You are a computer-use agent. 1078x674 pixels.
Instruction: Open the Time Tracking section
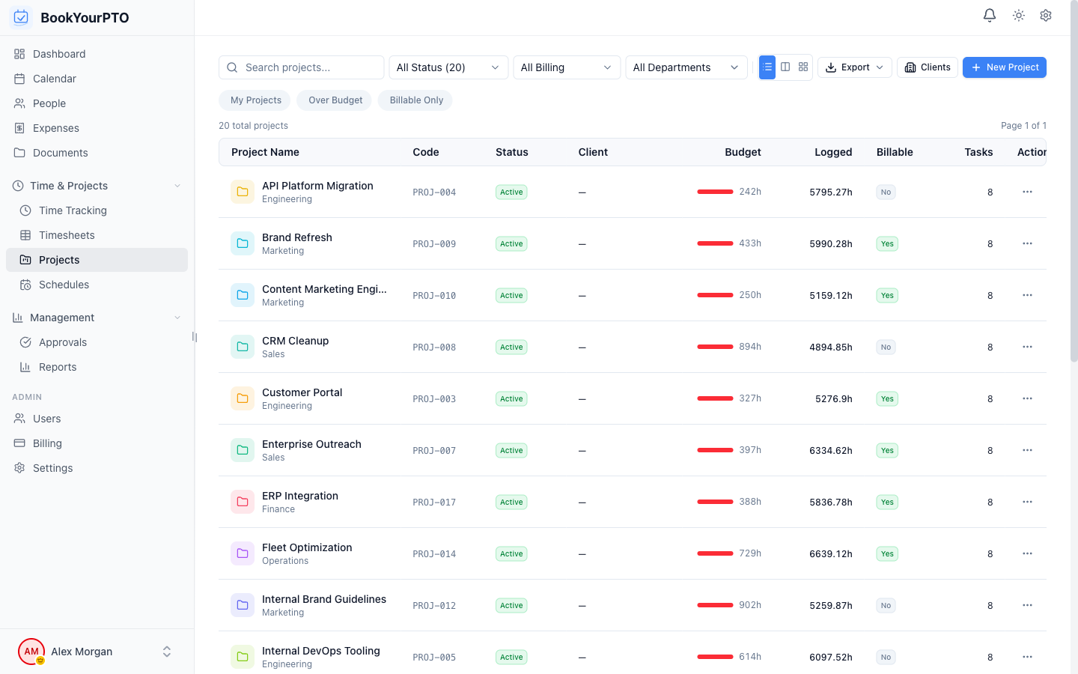click(x=73, y=210)
